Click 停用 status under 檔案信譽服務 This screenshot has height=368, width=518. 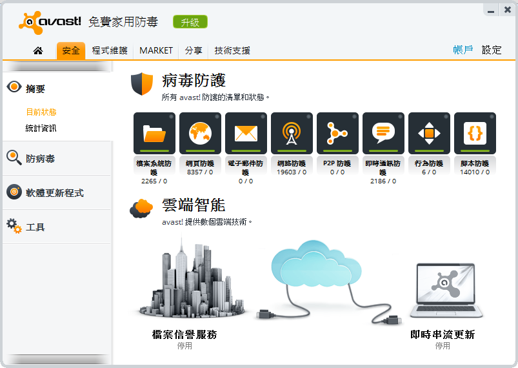(x=184, y=346)
